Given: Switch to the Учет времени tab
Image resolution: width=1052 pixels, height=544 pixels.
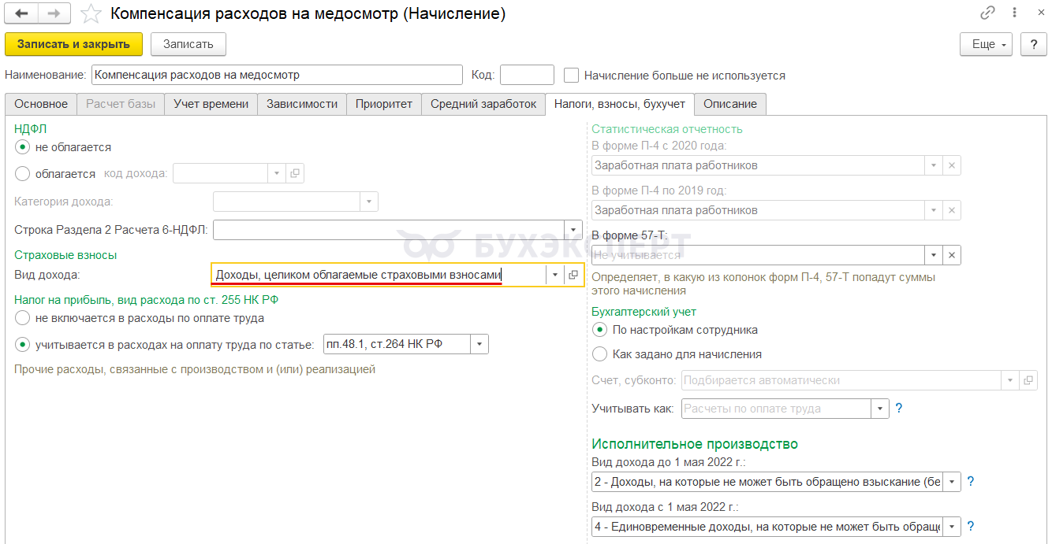Looking at the screenshot, I should click(x=211, y=104).
